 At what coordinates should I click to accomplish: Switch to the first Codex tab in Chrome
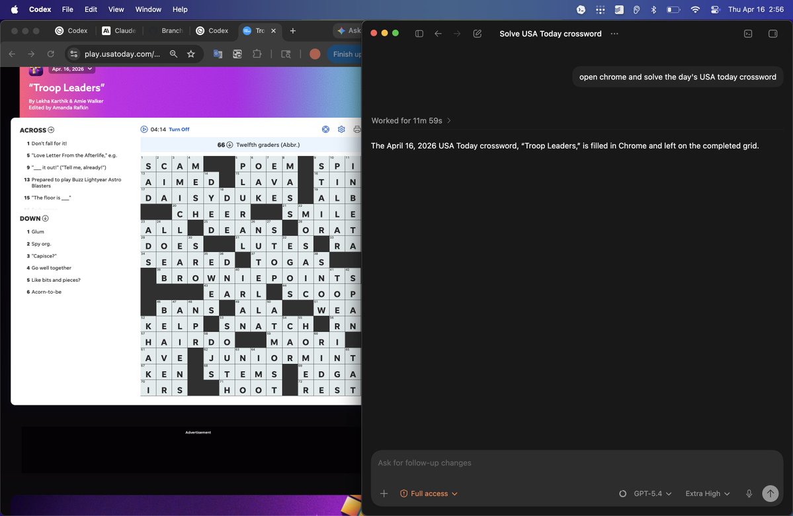(71, 31)
